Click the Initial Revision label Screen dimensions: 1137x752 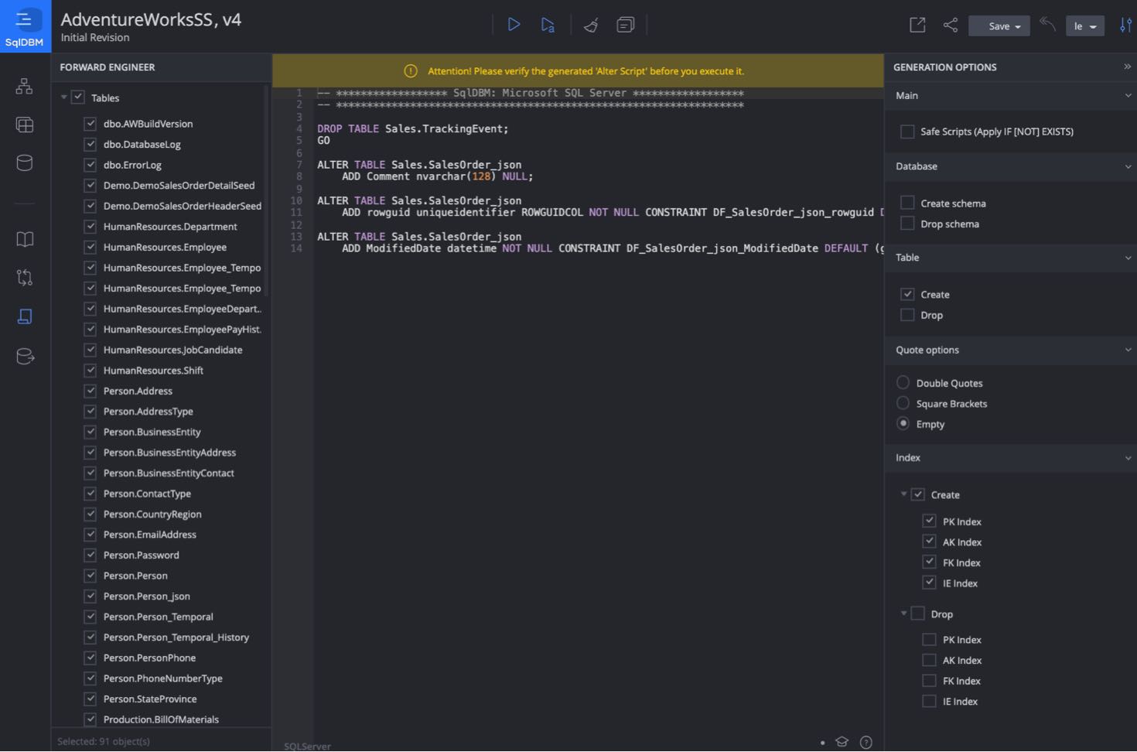pos(95,38)
